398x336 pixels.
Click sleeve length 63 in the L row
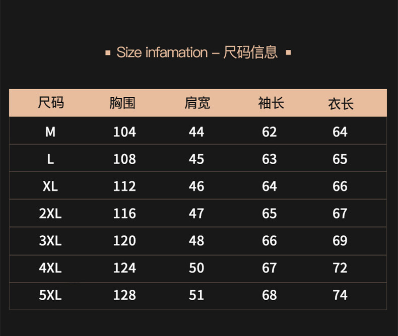270,159
